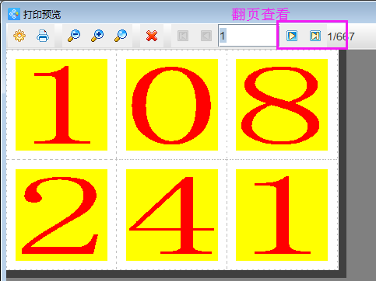This screenshot has height=281, width=376.
Task: Click the plain magnifier zoom icon
Action: coord(121,36)
